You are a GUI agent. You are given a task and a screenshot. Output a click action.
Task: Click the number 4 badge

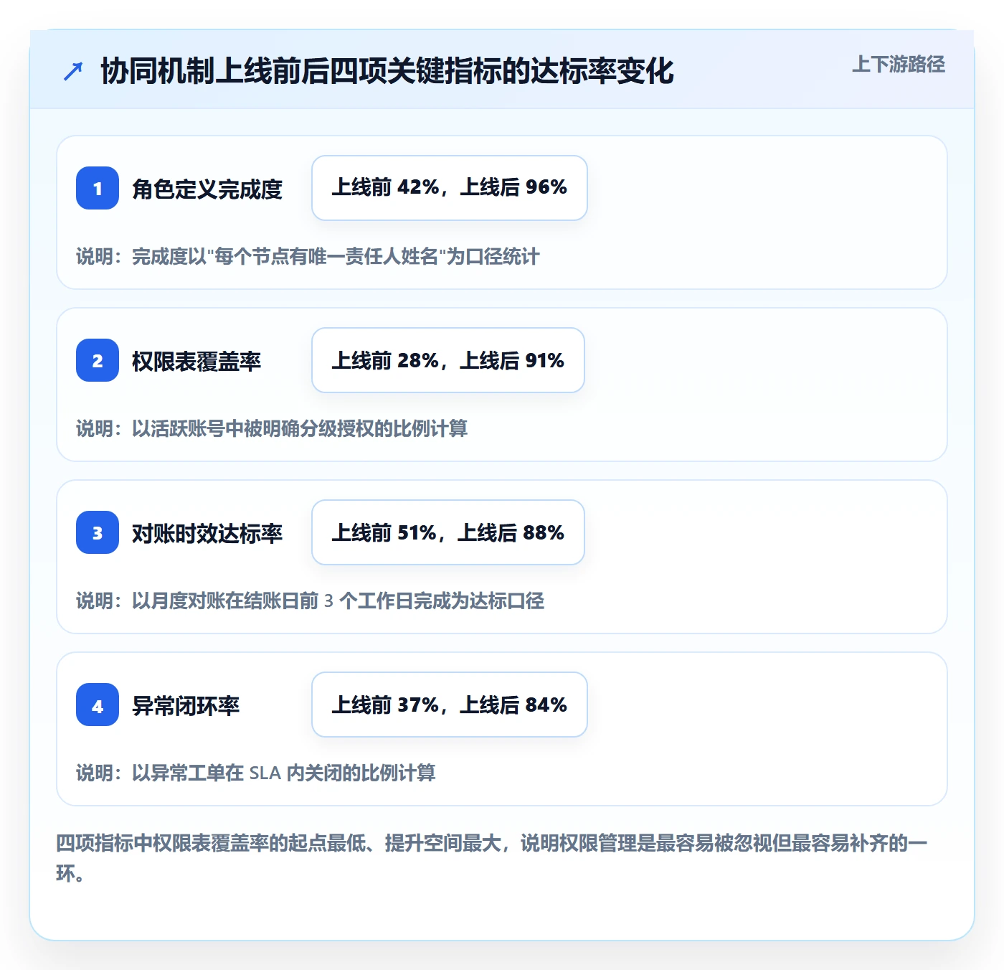coord(98,705)
